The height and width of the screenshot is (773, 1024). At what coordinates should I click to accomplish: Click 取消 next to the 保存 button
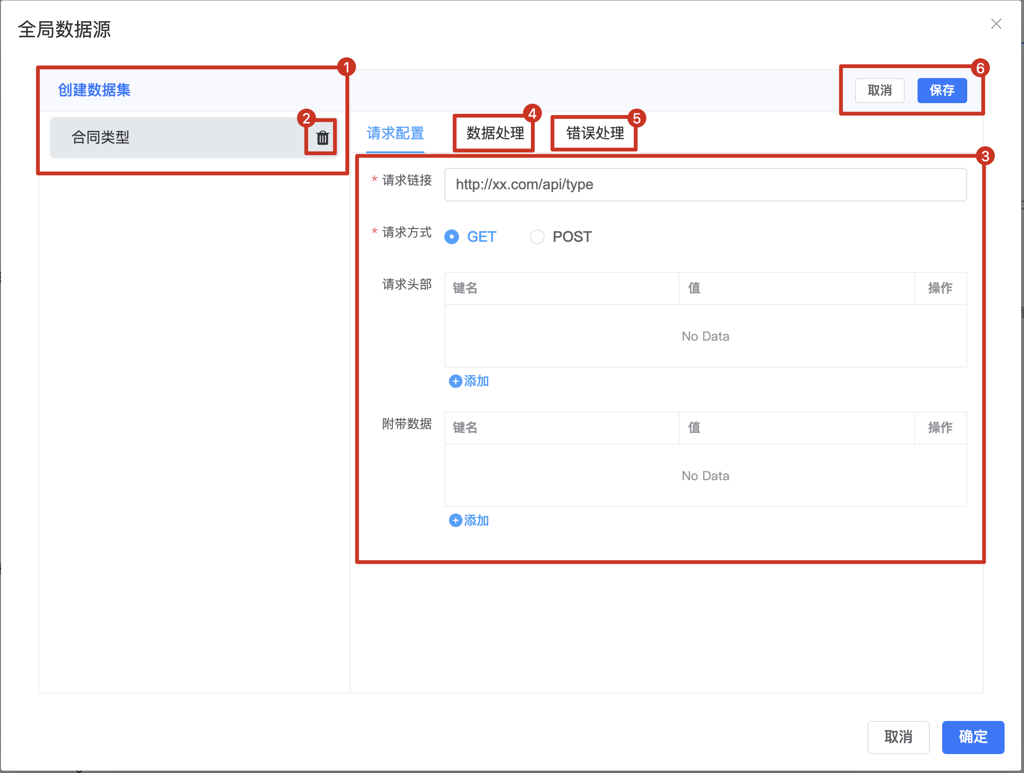click(x=879, y=90)
